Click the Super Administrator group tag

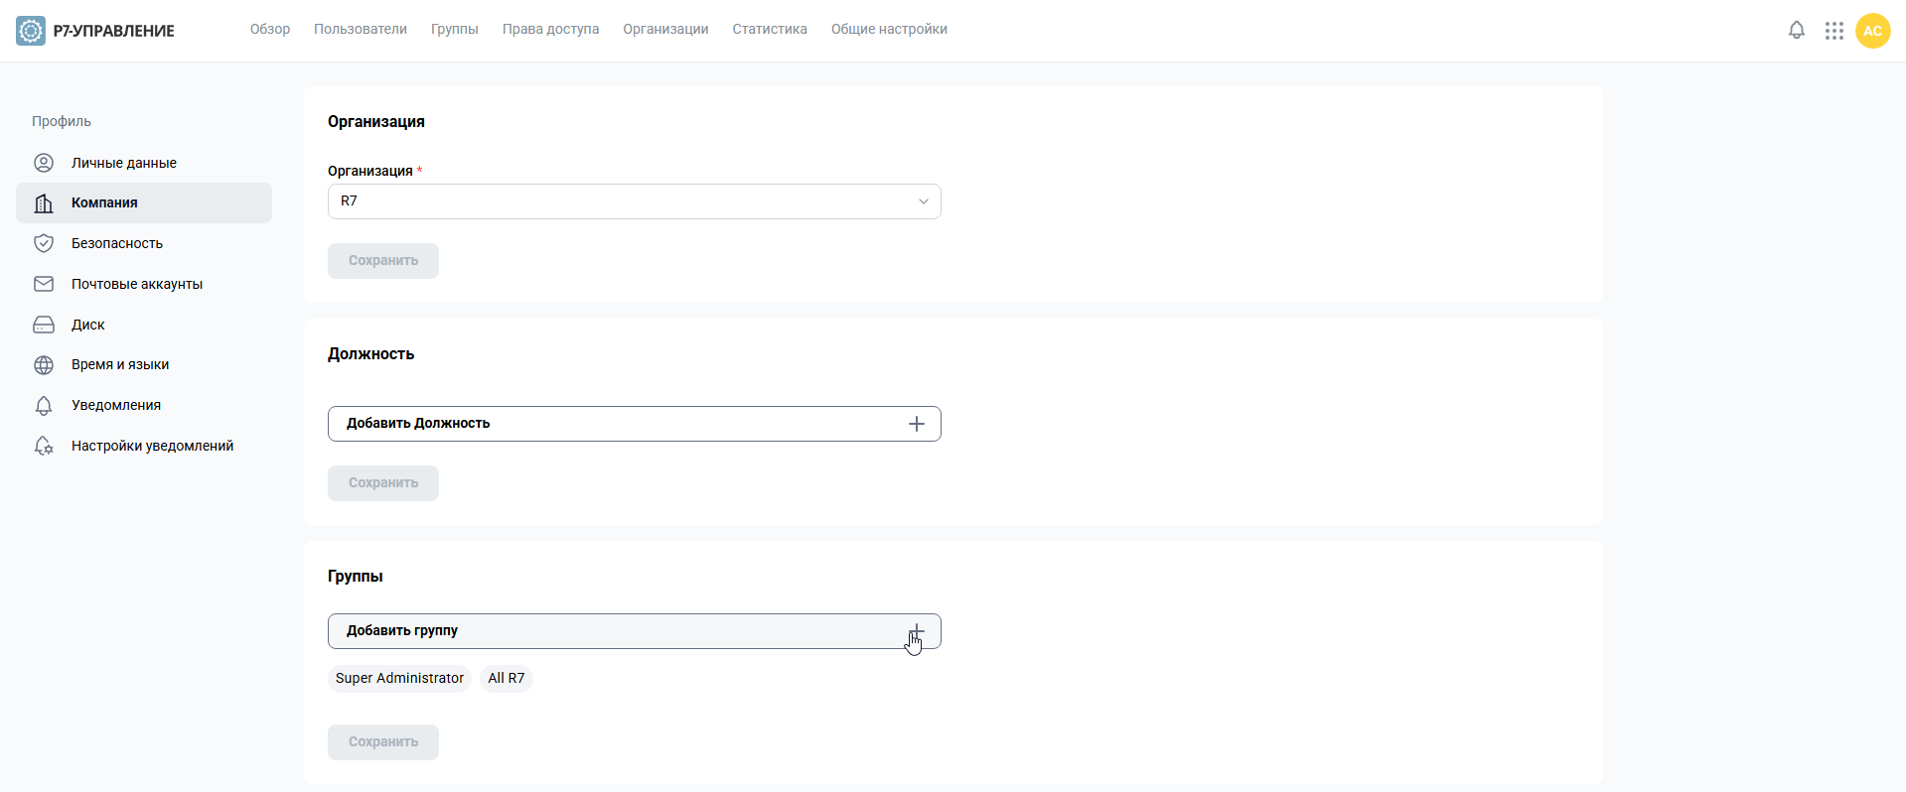tap(399, 679)
